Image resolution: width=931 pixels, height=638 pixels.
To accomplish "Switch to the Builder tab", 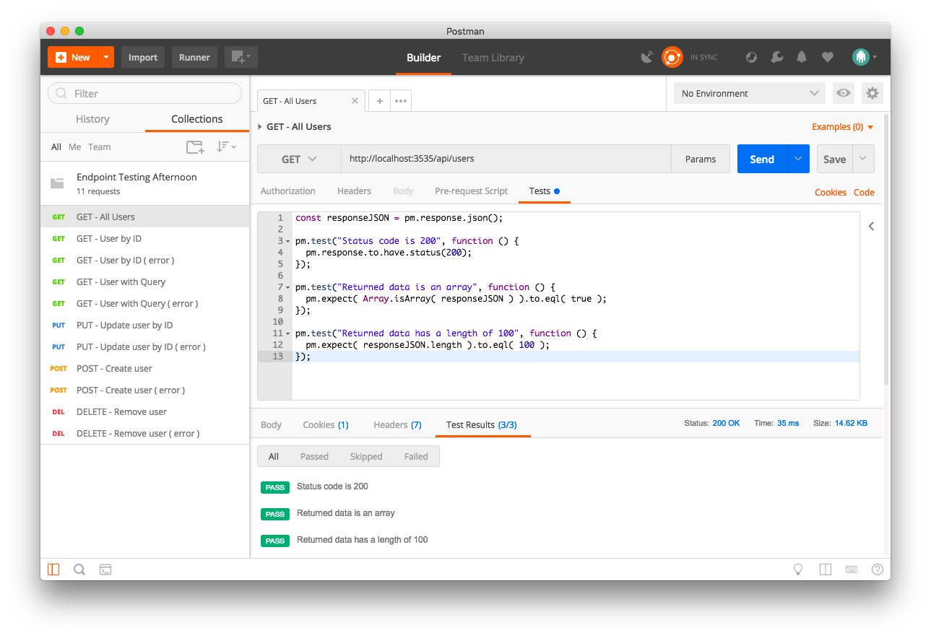I will (423, 57).
